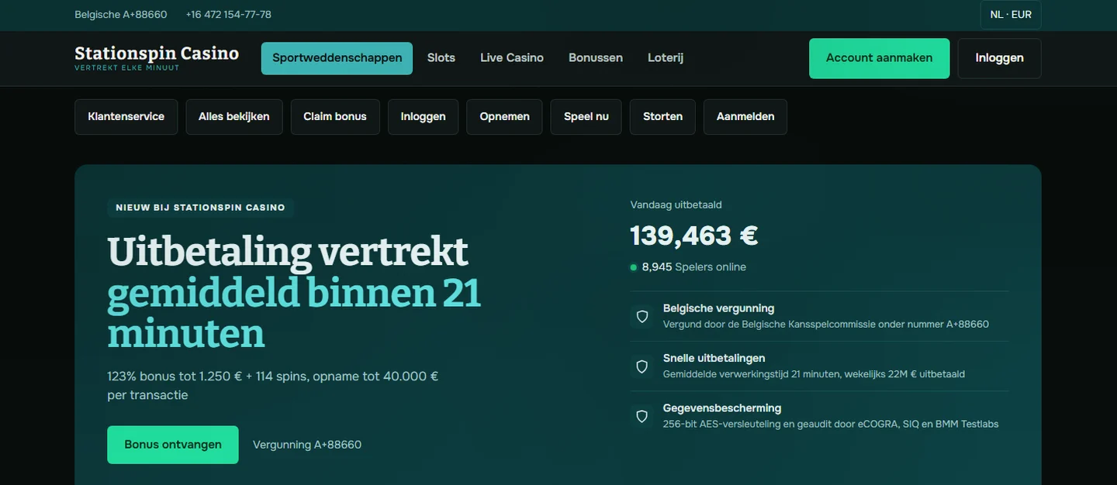Click Belgische A+88660 text in top bar

tap(121, 15)
